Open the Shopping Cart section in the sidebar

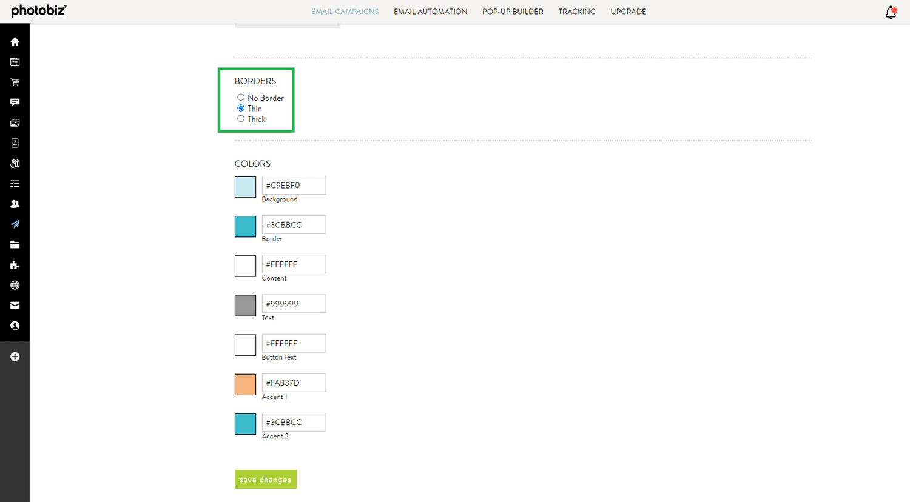(x=15, y=82)
